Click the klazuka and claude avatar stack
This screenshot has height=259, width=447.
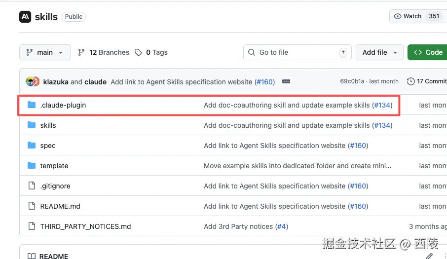tap(33, 82)
